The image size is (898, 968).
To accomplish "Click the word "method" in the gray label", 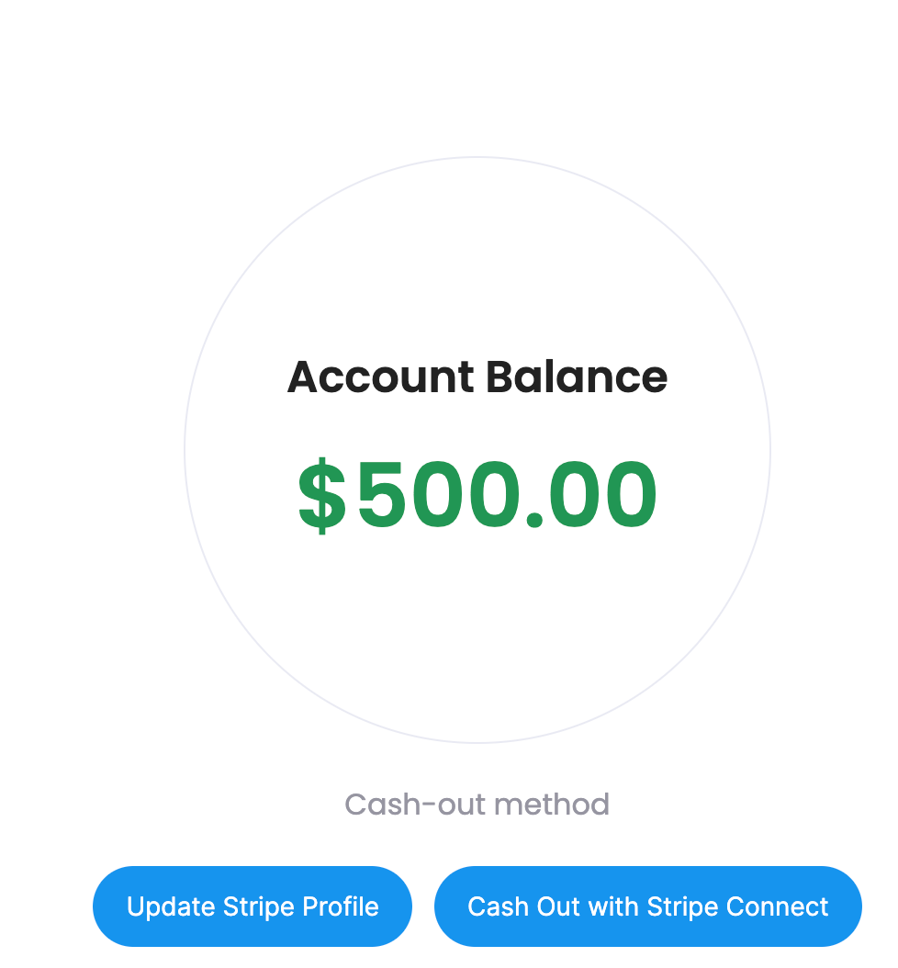I will (552, 805).
